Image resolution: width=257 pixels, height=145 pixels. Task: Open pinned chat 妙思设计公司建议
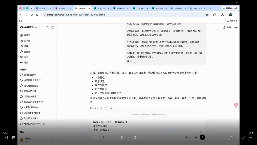[x=30, y=80]
